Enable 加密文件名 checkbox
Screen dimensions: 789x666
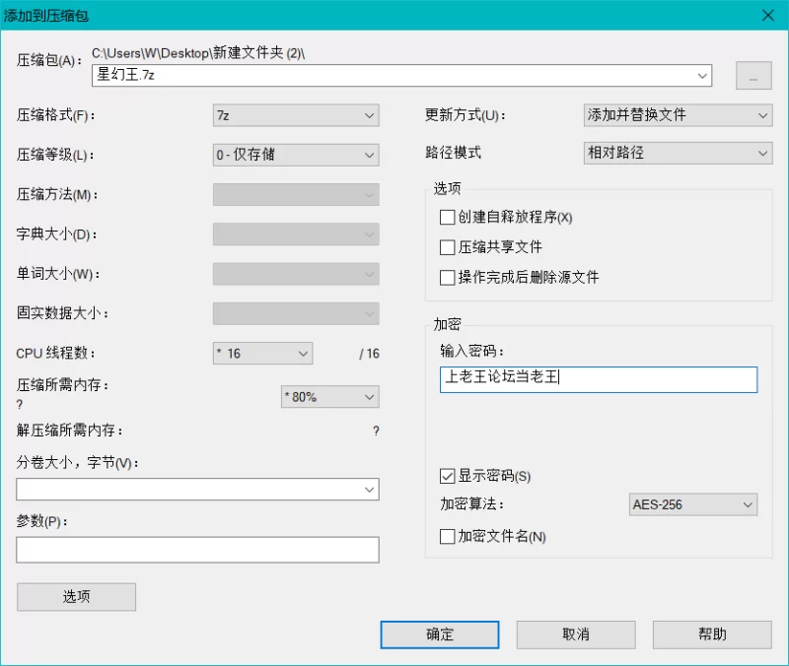point(448,537)
